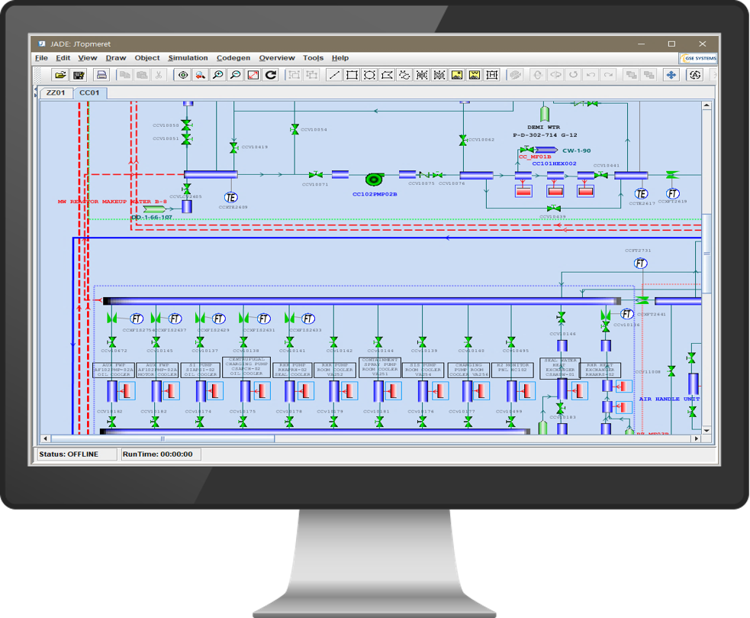This screenshot has width=750, height=618.
Task: Click the vertical scrollbar up arrow
Action: tap(707, 105)
